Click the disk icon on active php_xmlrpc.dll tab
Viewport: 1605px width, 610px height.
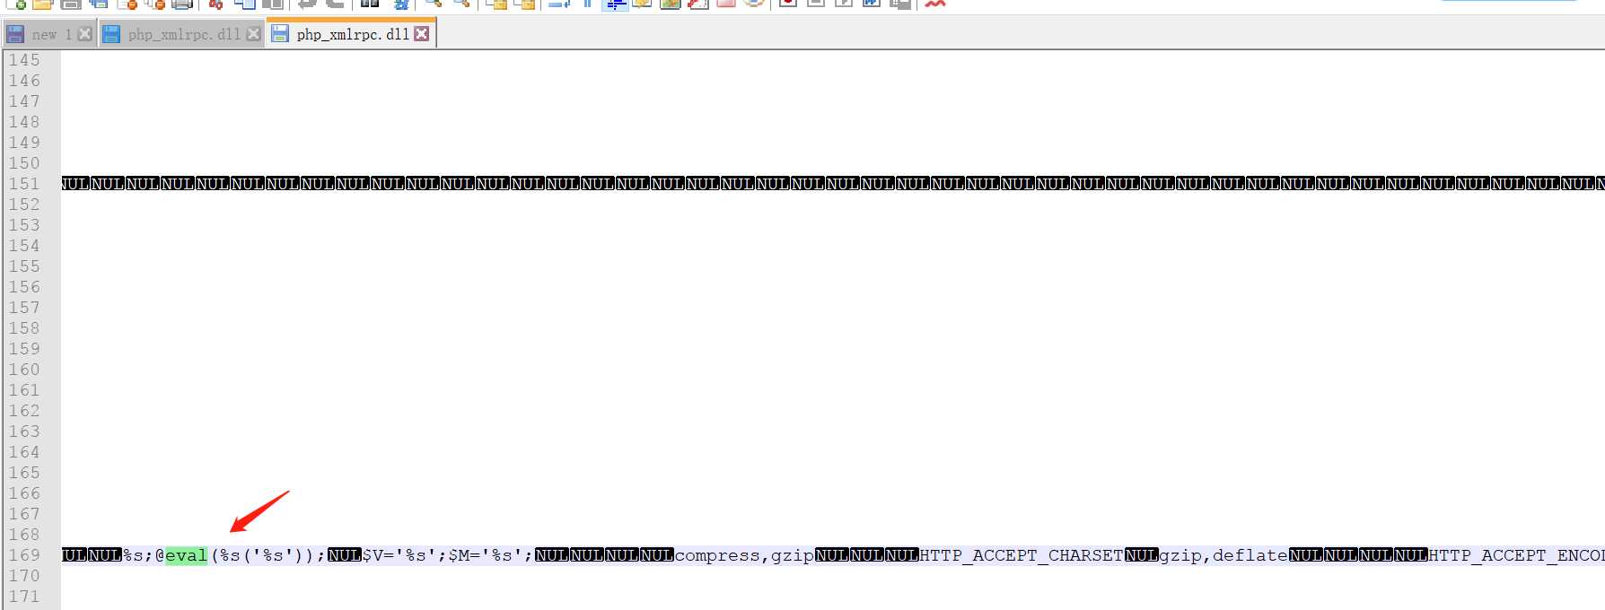280,34
